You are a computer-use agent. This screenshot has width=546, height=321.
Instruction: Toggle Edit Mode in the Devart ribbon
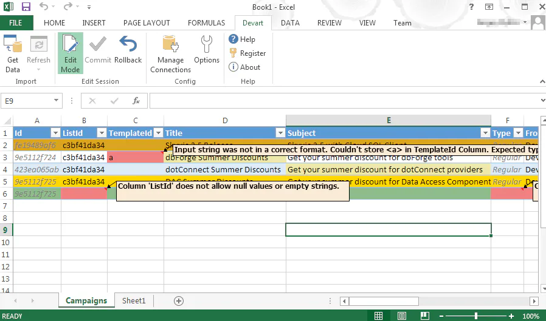pyautogui.click(x=71, y=53)
